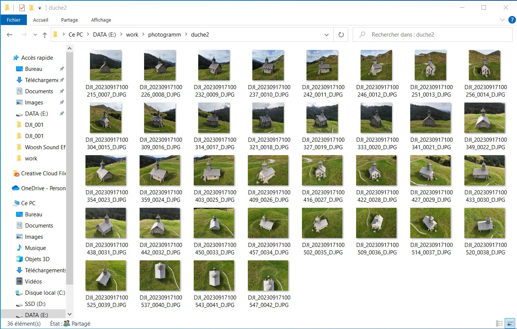This screenshot has height=329, width=517.
Task: Open Objets 3D under Ce PC
Action: (x=37, y=259)
